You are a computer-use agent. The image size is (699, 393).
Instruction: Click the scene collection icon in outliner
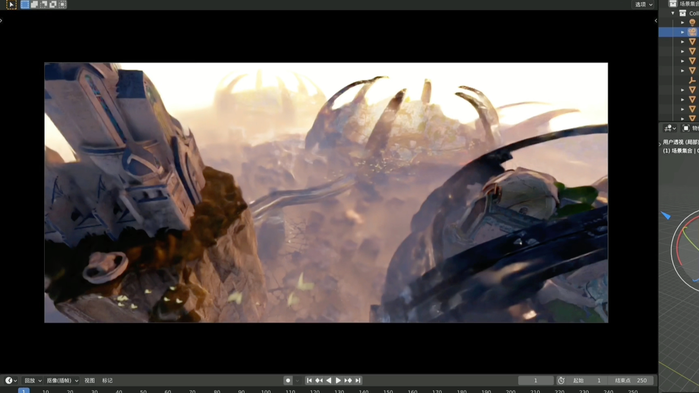[x=673, y=4]
